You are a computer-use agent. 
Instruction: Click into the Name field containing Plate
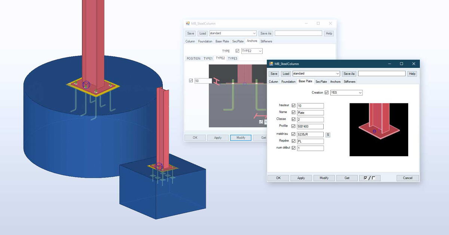coord(310,112)
